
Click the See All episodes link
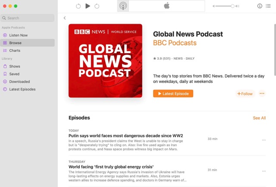(x=259, y=118)
